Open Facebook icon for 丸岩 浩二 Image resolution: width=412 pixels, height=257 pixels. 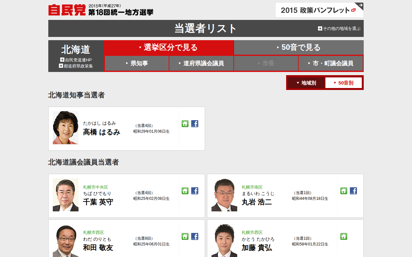pos(353,191)
